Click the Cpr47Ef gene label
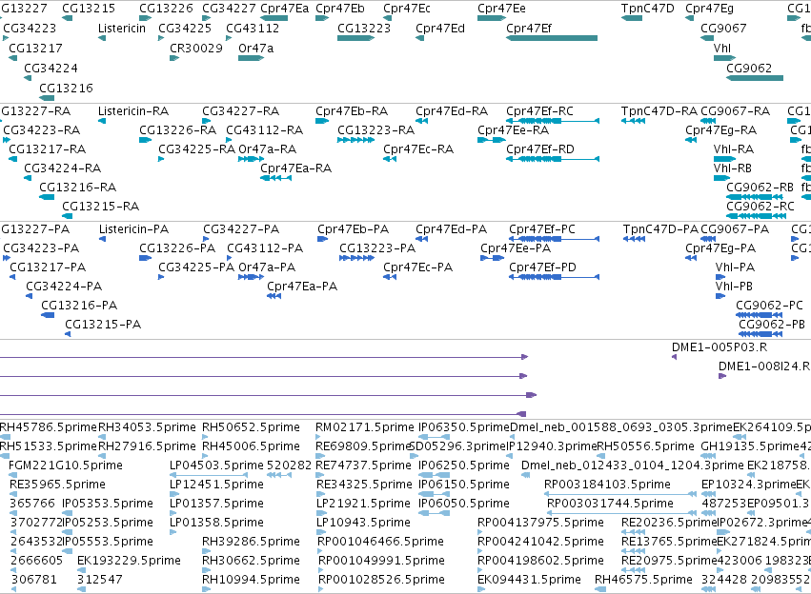This screenshot has width=811, height=594. coord(529,29)
